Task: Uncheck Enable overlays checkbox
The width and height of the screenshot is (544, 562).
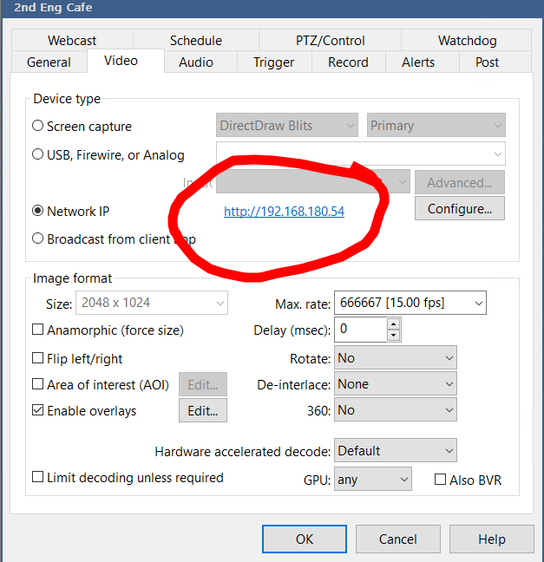Action: [38, 411]
